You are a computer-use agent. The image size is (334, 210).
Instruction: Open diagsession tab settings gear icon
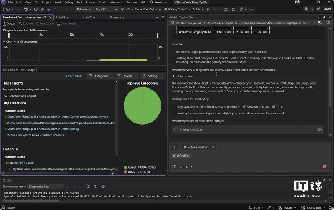coord(163,17)
